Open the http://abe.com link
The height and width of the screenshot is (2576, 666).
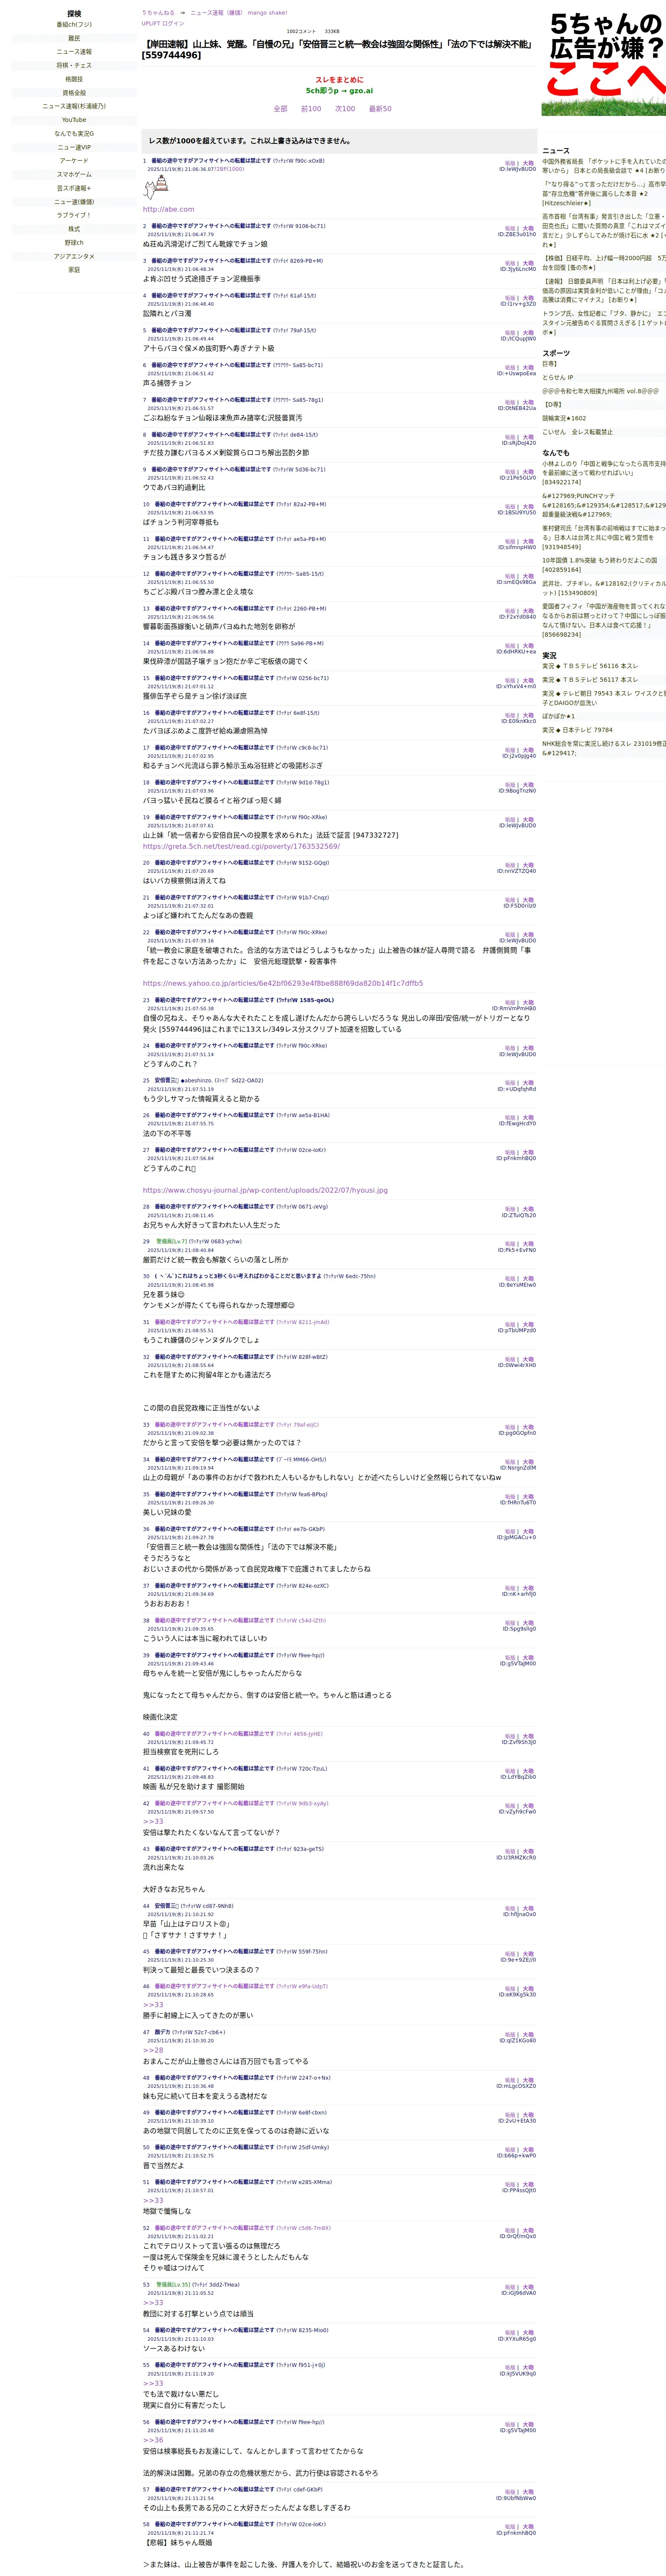(x=169, y=210)
